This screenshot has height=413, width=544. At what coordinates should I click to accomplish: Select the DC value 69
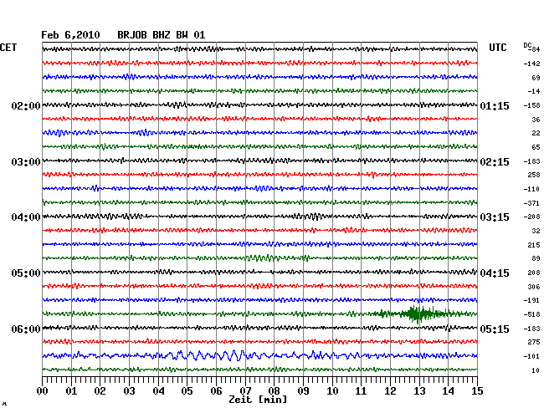pos(536,78)
